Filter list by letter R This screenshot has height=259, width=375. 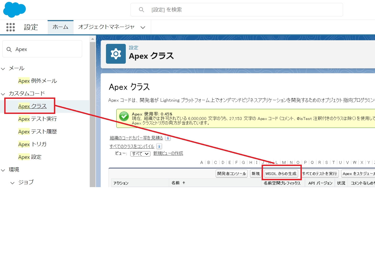coord(320,163)
